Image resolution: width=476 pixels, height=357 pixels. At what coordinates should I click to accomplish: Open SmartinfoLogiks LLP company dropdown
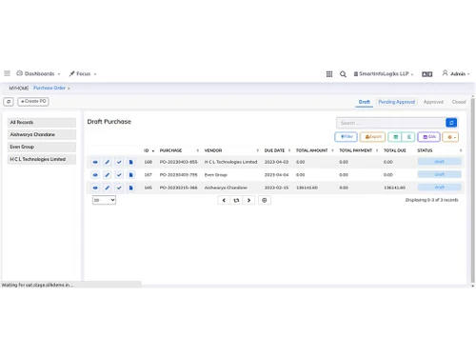click(x=384, y=74)
